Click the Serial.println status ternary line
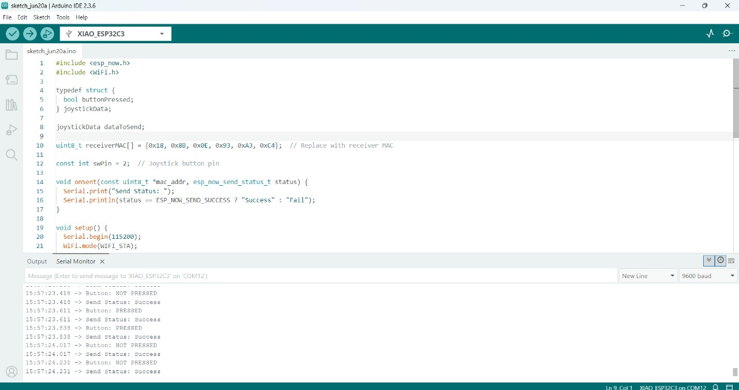Screen dimensions: 739x390 click(x=189, y=200)
